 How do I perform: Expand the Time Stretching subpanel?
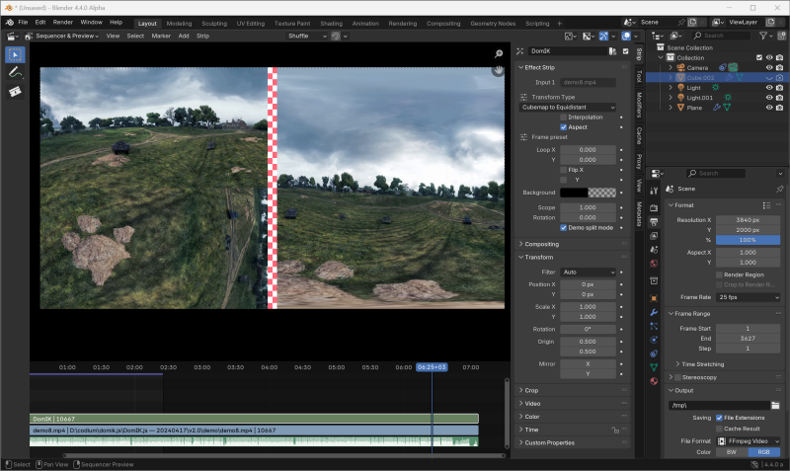coord(700,364)
